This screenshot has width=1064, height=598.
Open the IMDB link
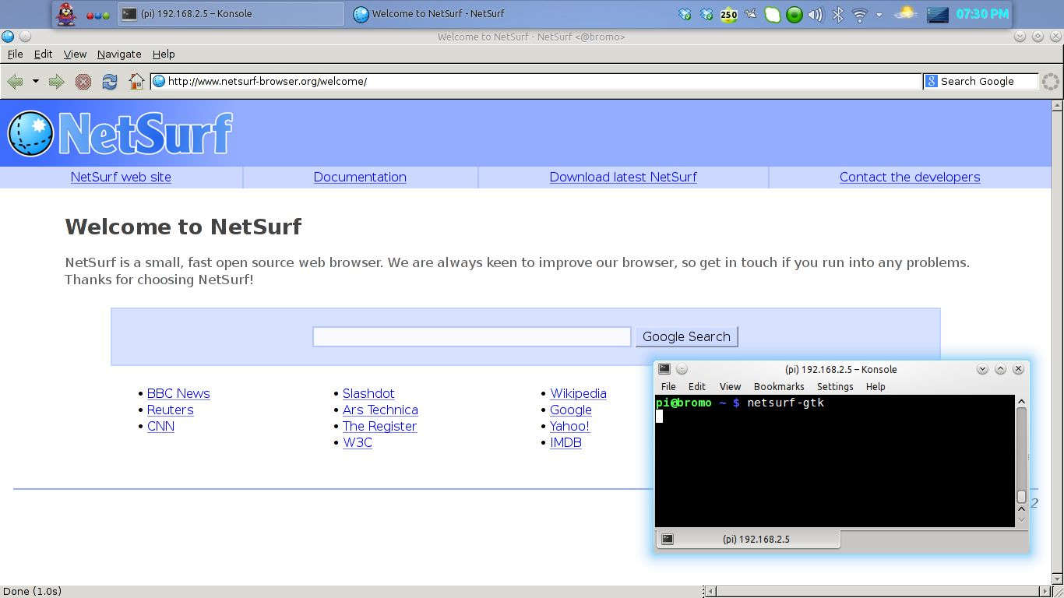565,442
